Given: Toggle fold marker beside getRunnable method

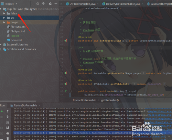Looking at the screenshot, I should (x=71, y=73).
